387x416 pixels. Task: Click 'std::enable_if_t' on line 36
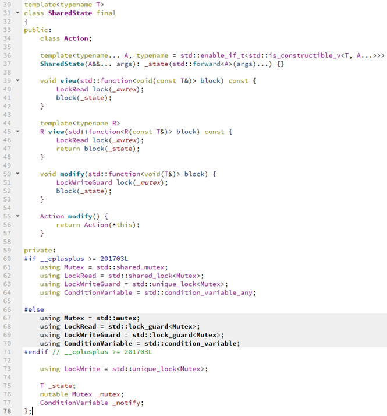point(212,55)
